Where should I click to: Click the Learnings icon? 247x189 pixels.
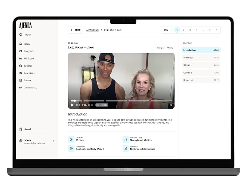[20, 73]
